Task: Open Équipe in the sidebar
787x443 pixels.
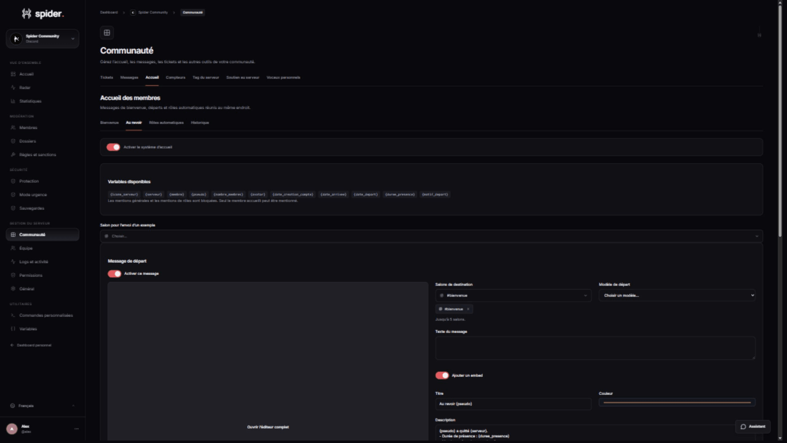Action: (42, 248)
